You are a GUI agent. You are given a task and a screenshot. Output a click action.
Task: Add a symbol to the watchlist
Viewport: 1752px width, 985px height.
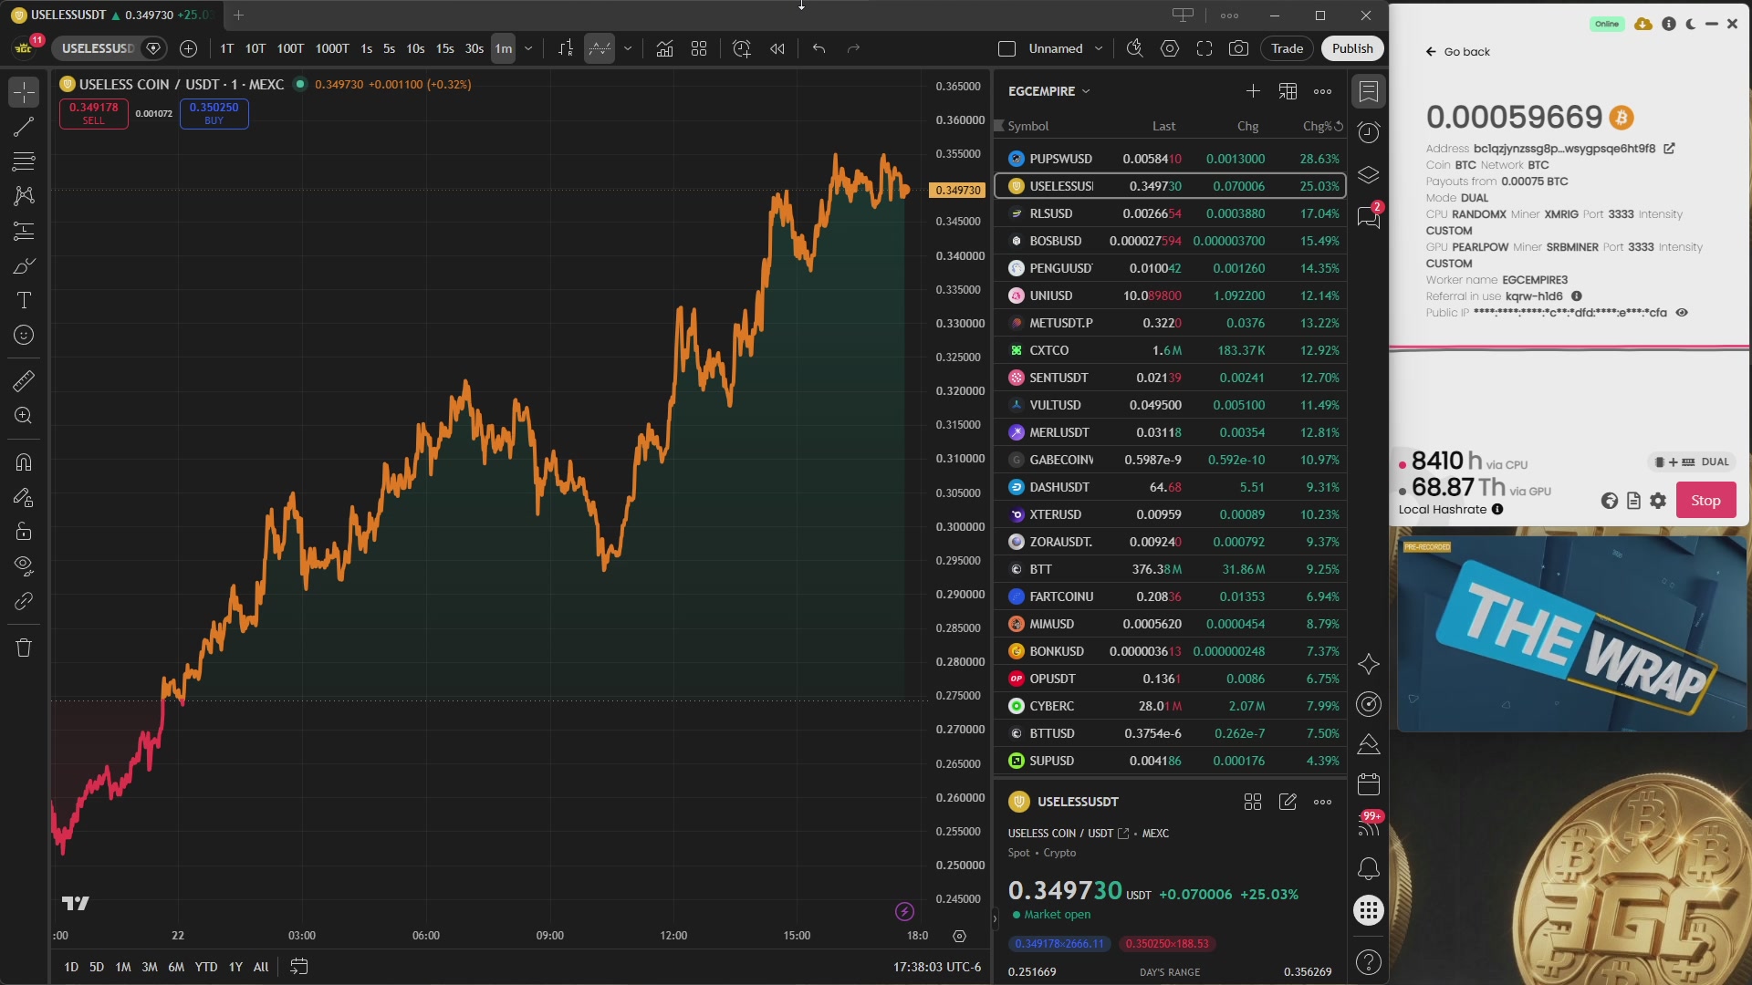tap(1253, 91)
